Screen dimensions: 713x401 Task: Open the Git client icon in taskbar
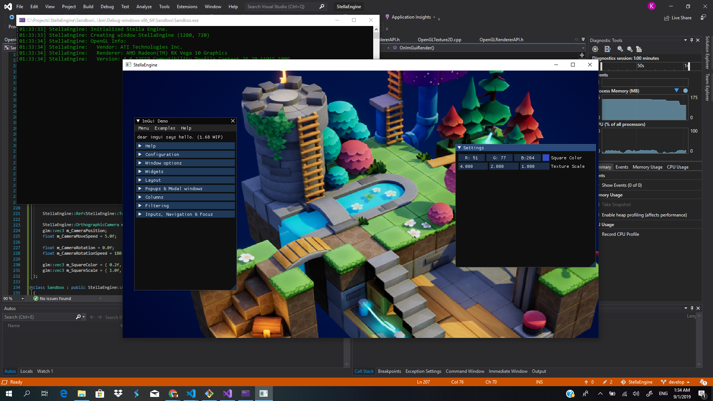pyautogui.click(x=209, y=394)
